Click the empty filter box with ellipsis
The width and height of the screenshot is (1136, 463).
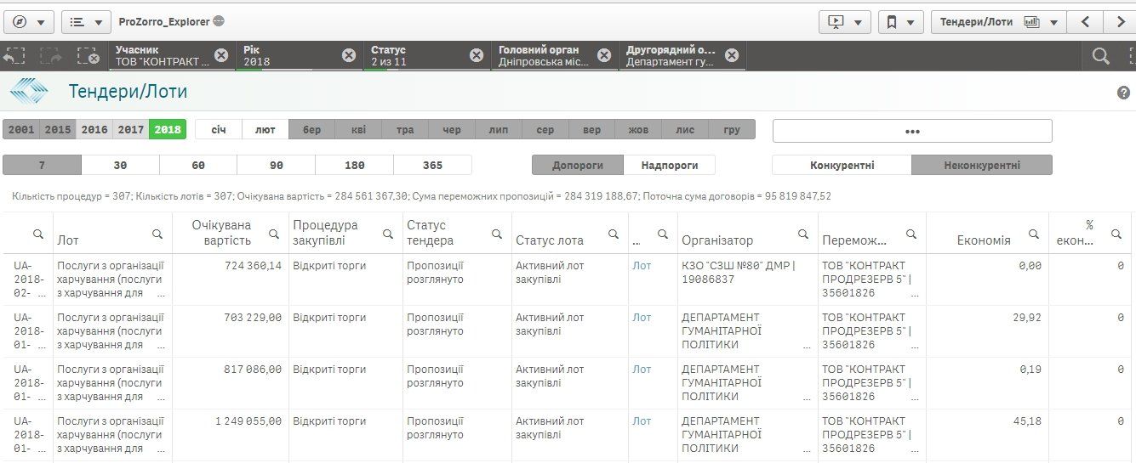[912, 131]
